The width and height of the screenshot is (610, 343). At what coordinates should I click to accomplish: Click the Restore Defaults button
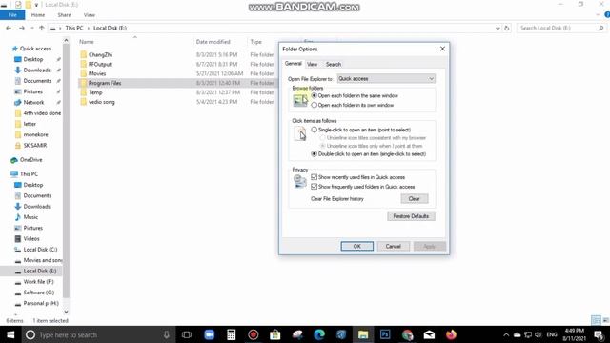tap(411, 216)
